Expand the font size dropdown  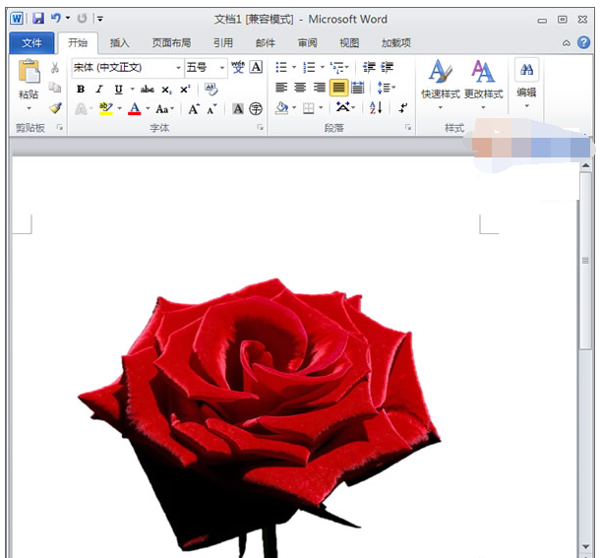click(x=222, y=68)
